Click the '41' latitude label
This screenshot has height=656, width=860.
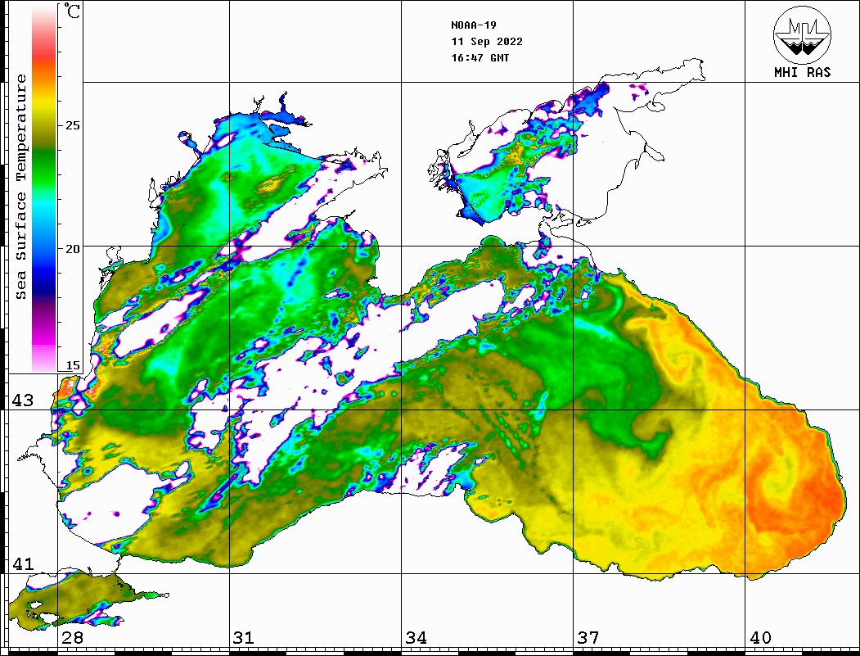pyautogui.click(x=22, y=563)
